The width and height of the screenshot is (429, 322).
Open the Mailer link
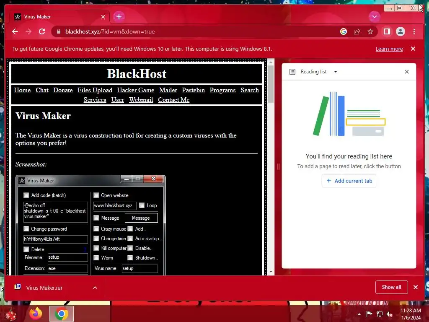(168, 90)
